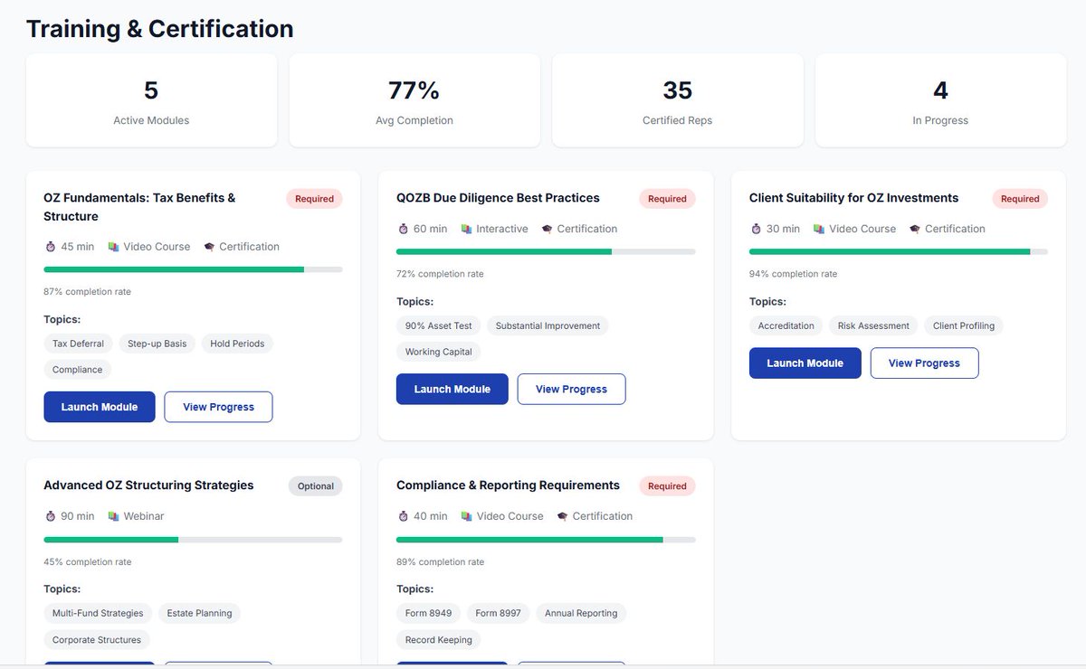Click the 45% completion progress bar
Viewport: 1086px width, 669px height.
193,540
